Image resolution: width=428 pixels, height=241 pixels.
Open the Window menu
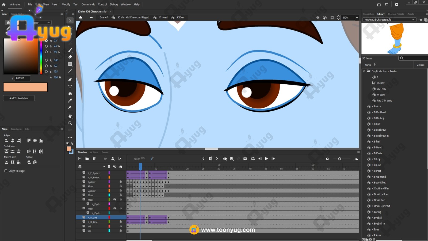[x=126, y=5]
